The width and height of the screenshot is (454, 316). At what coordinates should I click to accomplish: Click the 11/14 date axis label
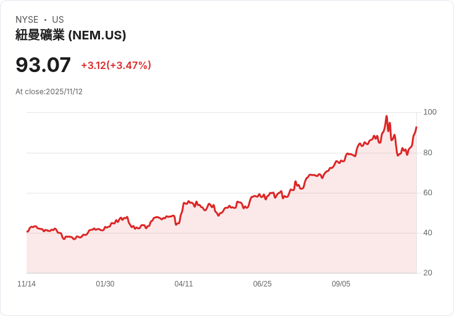click(27, 284)
